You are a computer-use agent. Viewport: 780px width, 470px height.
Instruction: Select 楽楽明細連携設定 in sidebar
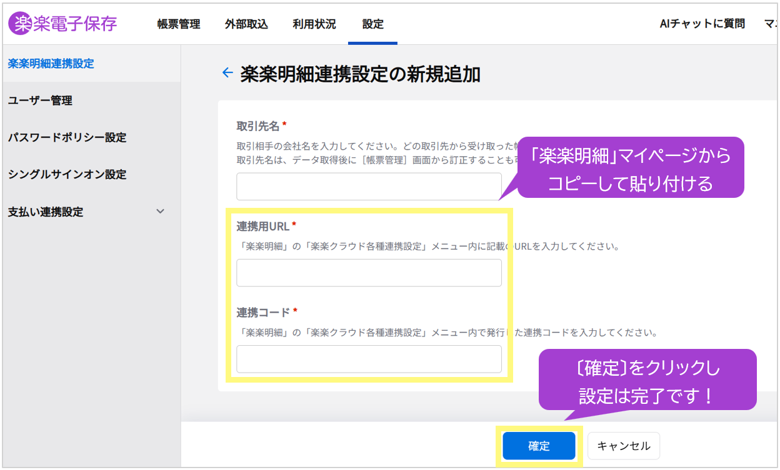(x=91, y=63)
